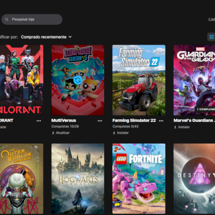Viewport: 215px width, 215px height.
Task: Click the download icon beside Atualizar
Action: pyautogui.click(x=53, y=133)
